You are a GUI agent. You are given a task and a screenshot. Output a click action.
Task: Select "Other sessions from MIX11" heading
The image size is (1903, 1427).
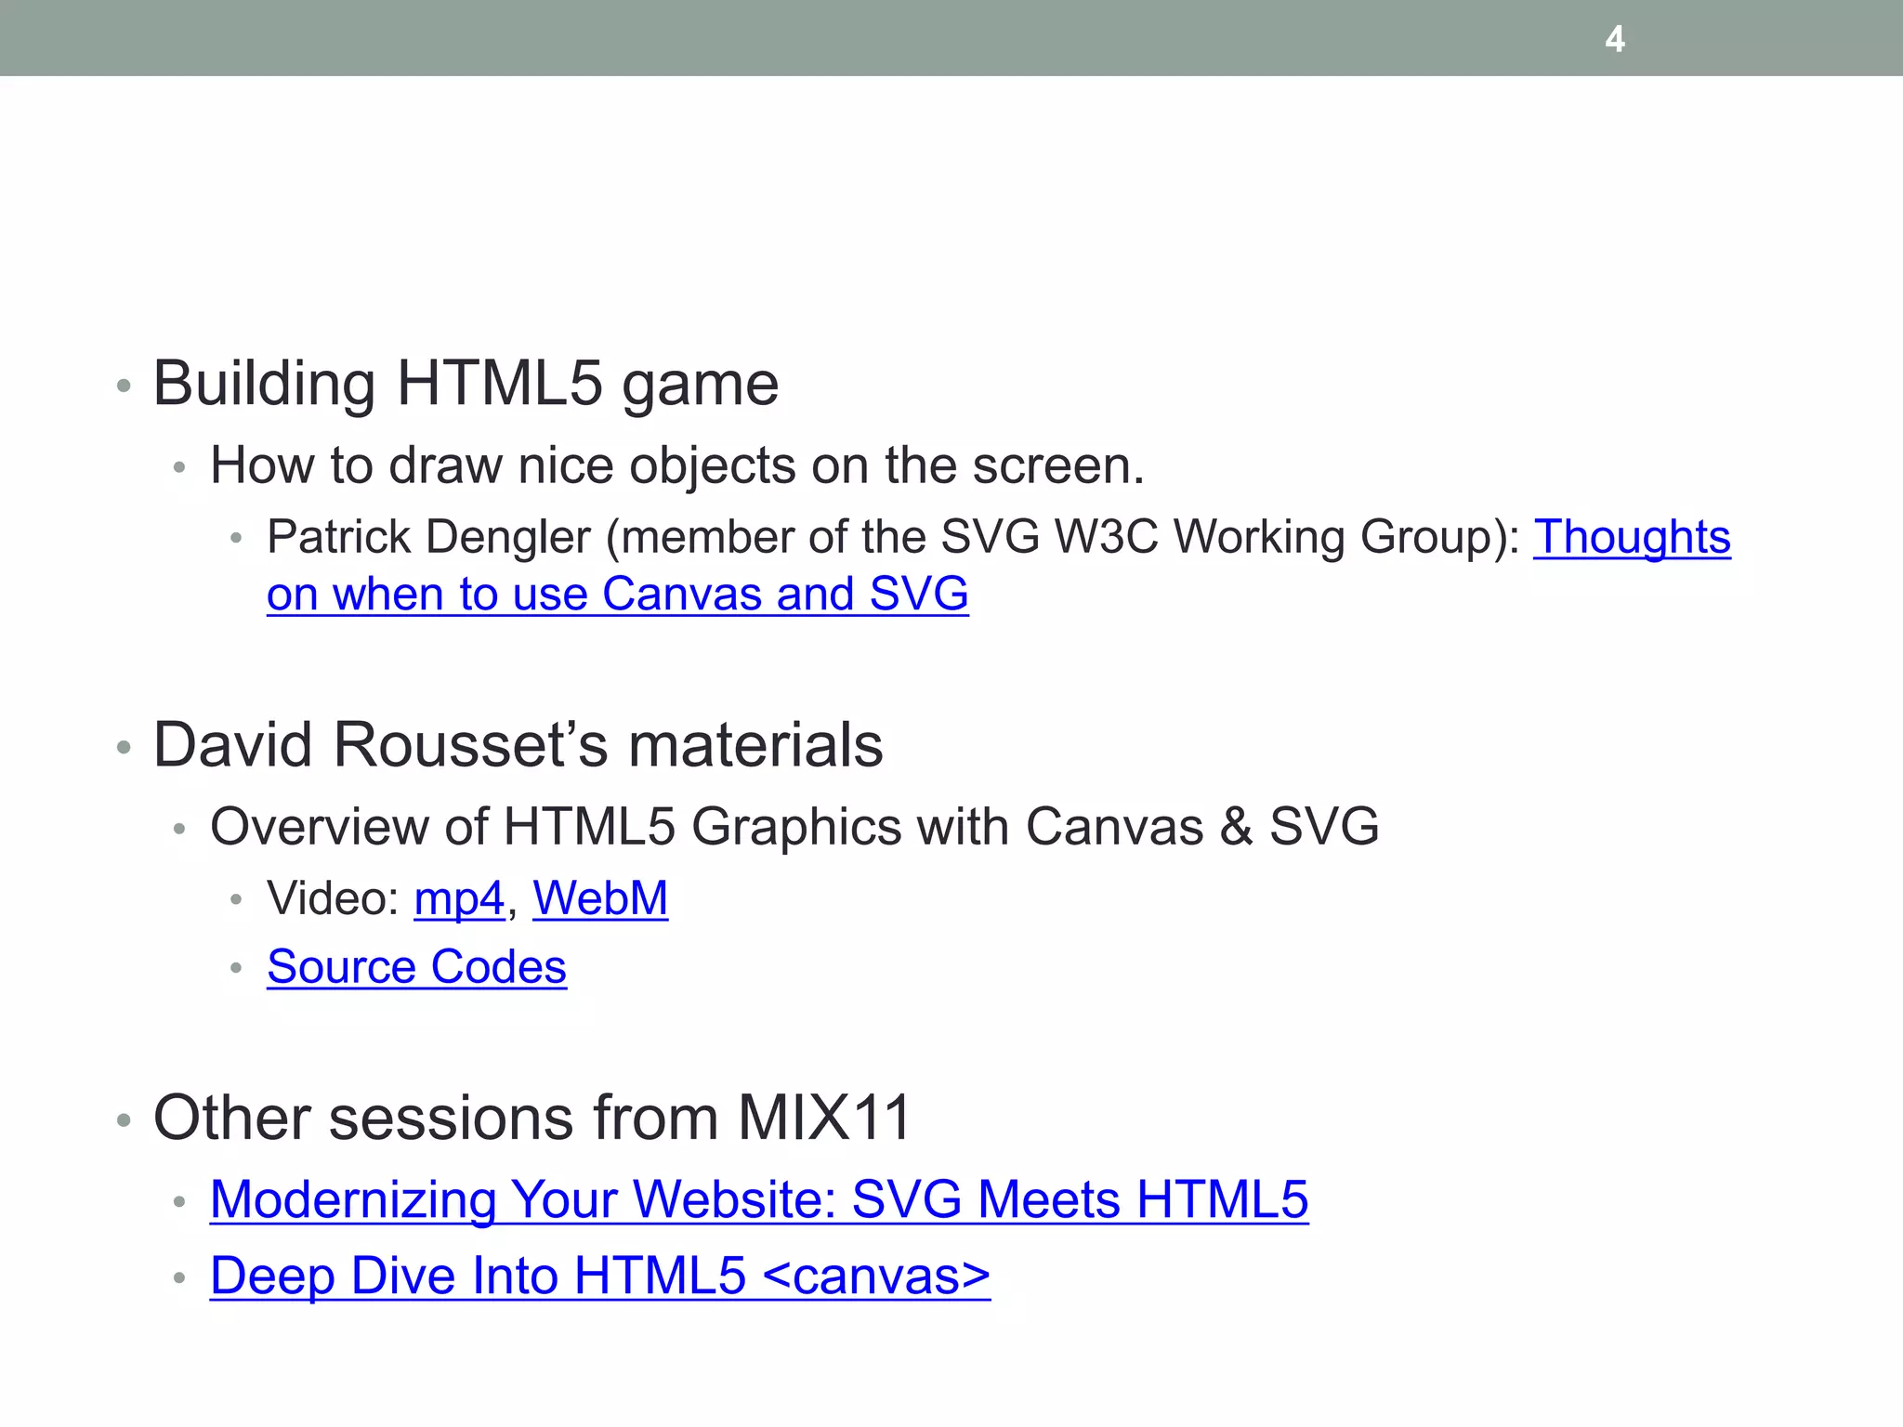pyautogui.click(x=532, y=1118)
